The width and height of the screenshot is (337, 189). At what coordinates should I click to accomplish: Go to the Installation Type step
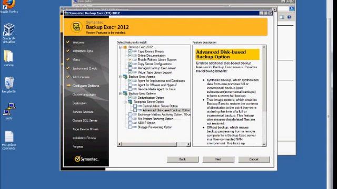[x=83, y=51]
